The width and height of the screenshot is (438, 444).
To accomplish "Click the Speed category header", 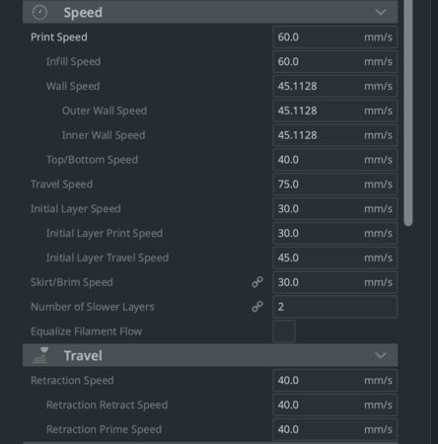I will pyautogui.click(x=210, y=12).
